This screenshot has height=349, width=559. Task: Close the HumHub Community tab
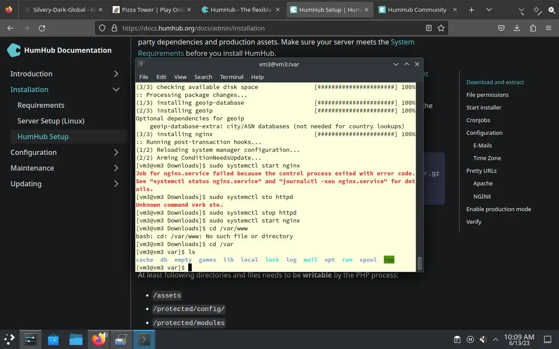pyautogui.click(x=455, y=10)
